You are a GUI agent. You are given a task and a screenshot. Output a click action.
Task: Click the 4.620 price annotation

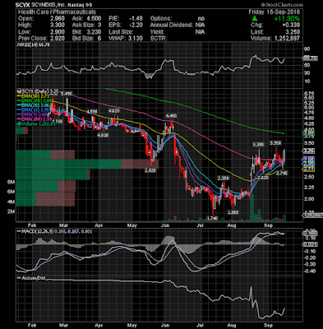tap(113, 111)
